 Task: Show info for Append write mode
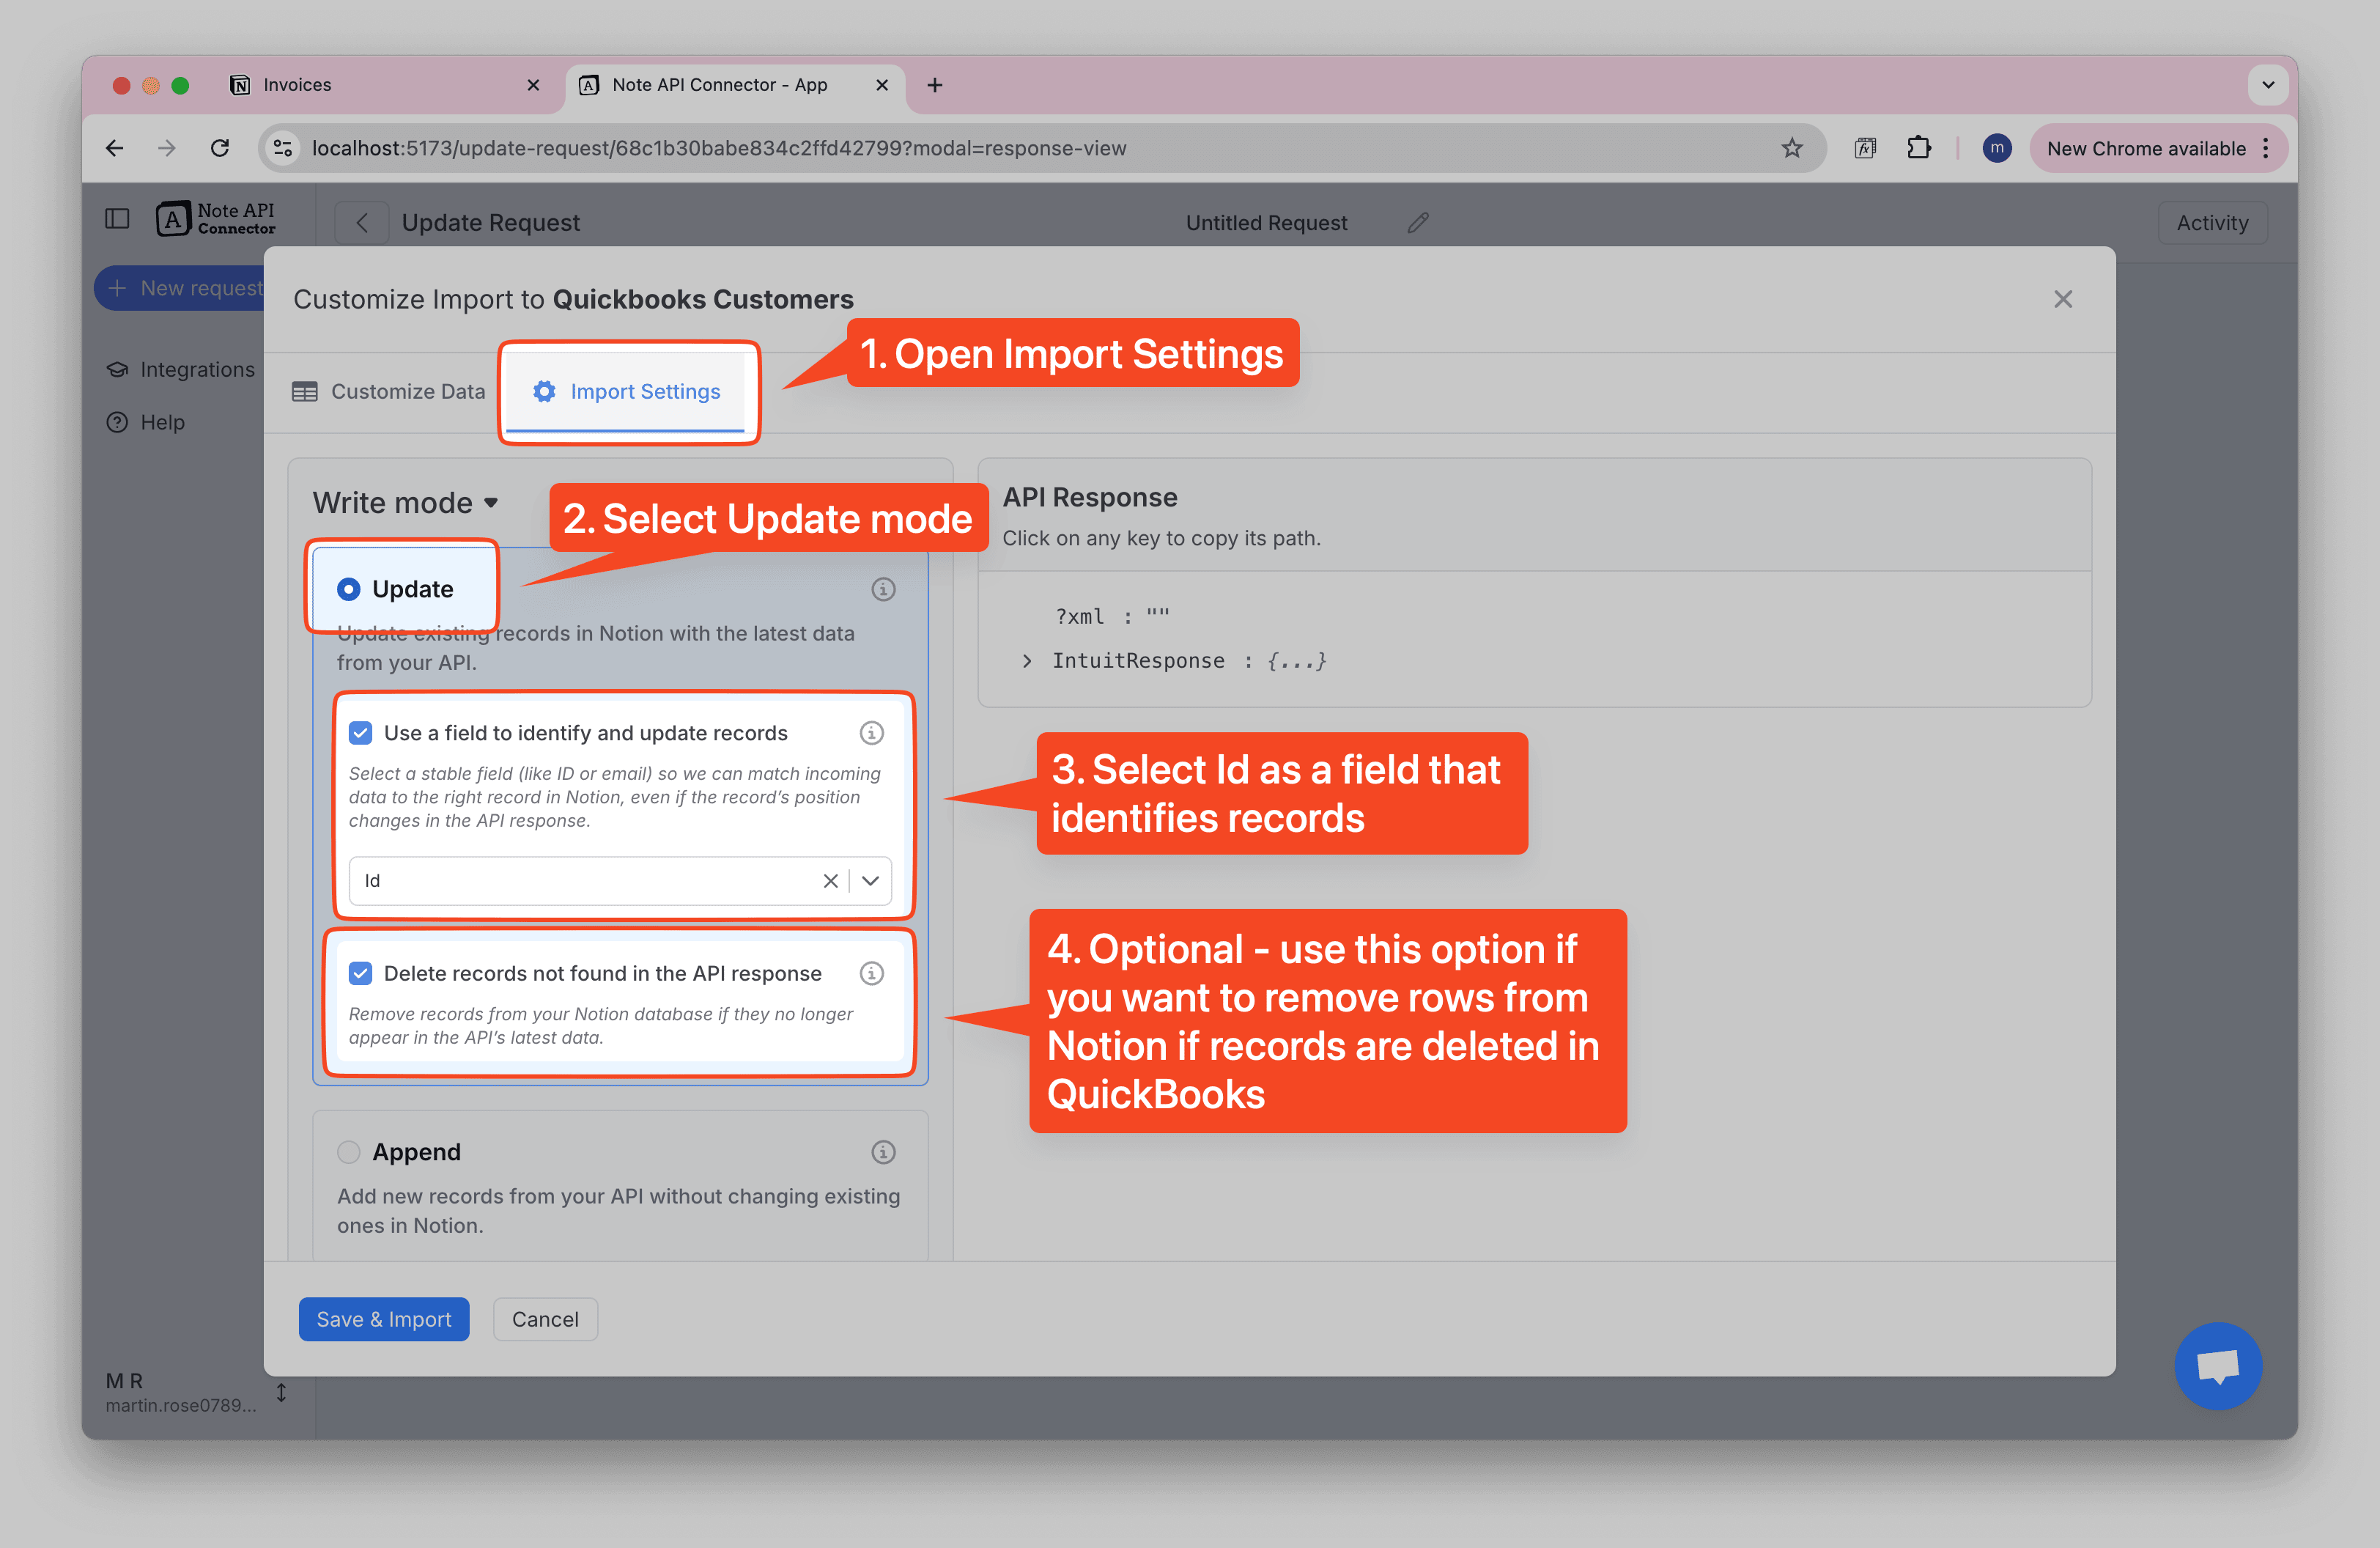[x=882, y=1152]
